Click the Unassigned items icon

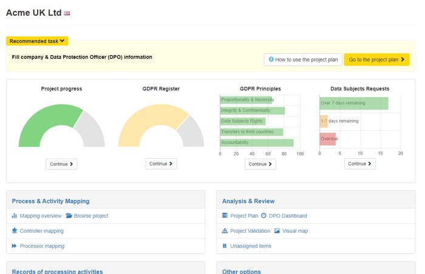(x=225, y=246)
